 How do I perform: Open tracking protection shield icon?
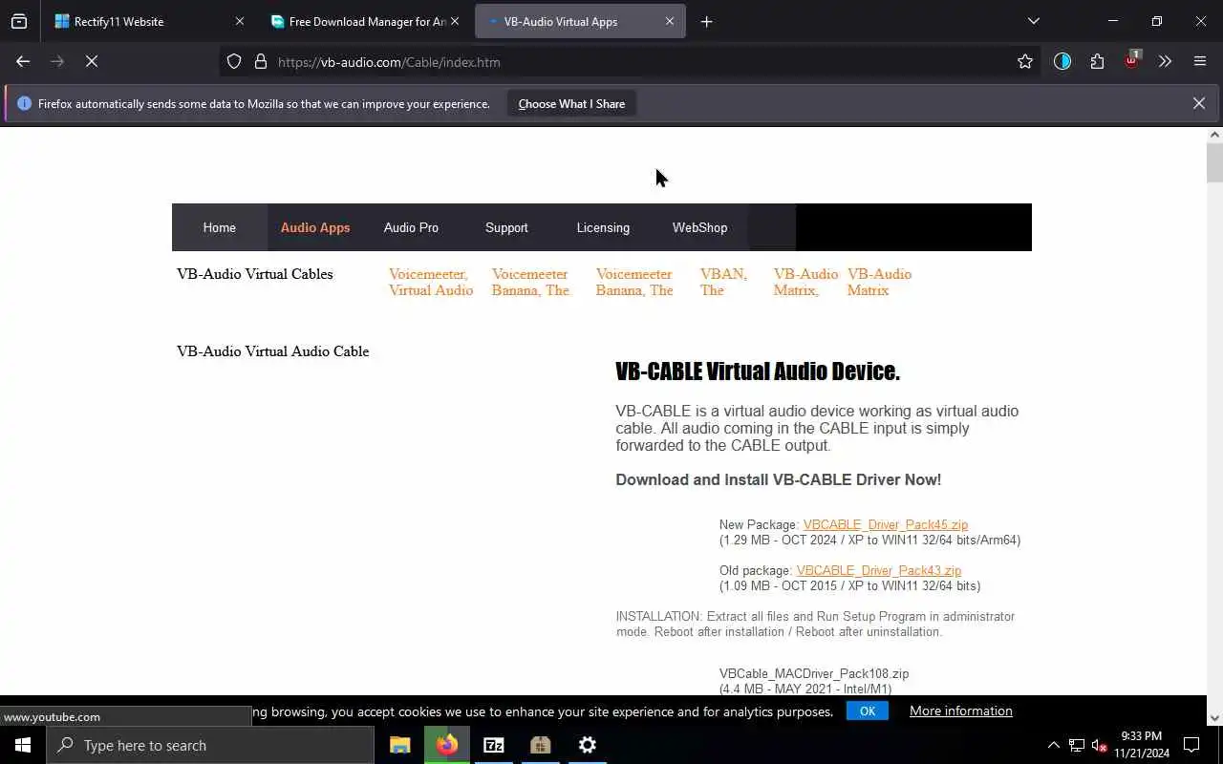234,62
